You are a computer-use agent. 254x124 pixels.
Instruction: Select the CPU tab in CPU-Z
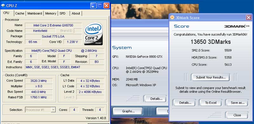(x=6, y=13)
